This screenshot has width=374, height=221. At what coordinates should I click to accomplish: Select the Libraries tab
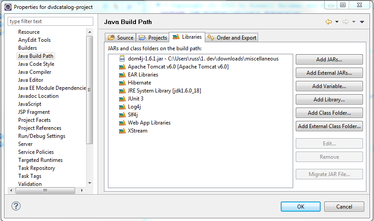click(x=187, y=37)
